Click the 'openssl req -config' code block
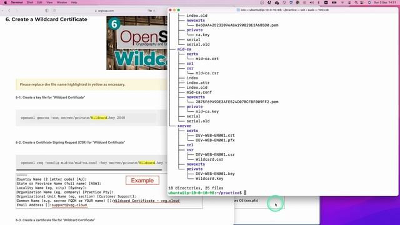 (x=91, y=162)
